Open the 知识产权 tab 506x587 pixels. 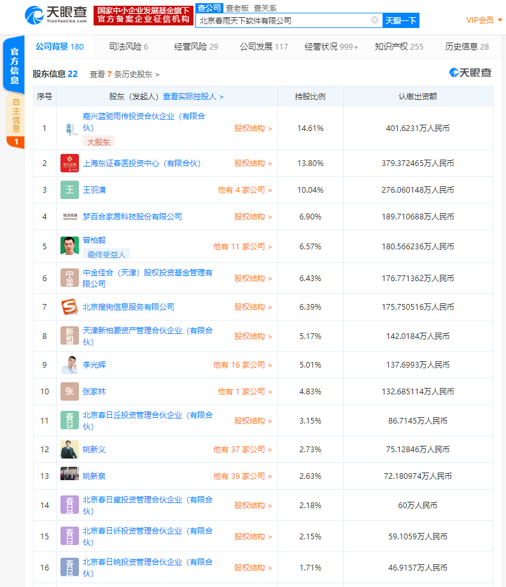pyautogui.click(x=398, y=47)
